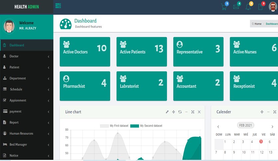Expand the payment menu chevron
The height and width of the screenshot is (161, 278).
point(49,112)
